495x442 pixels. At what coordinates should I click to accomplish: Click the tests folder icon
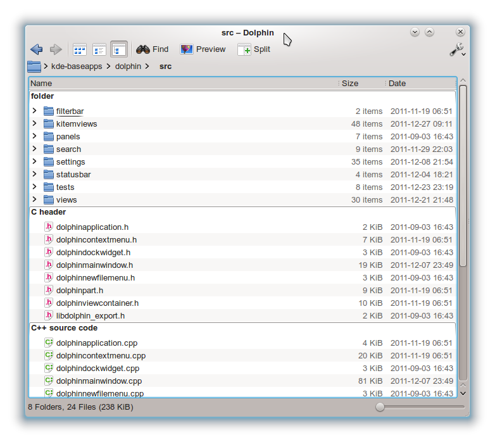click(48, 187)
